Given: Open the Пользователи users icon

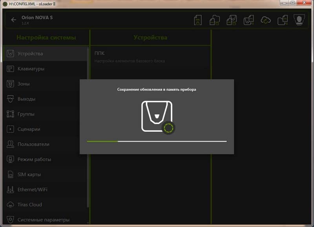Looking at the screenshot, I should [x=10, y=144].
